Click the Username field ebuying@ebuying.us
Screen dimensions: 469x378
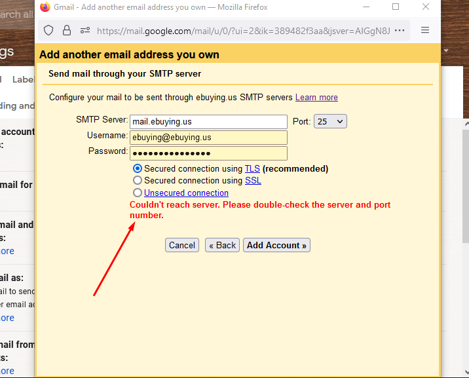208,138
